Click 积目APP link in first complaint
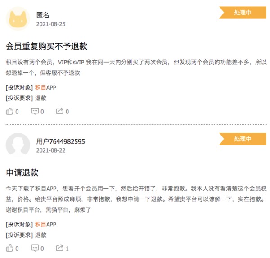This screenshot has height=258, width=270. [x=45, y=87]
